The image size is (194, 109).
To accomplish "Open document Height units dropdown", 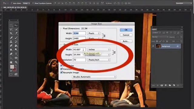I will (99, 54).
